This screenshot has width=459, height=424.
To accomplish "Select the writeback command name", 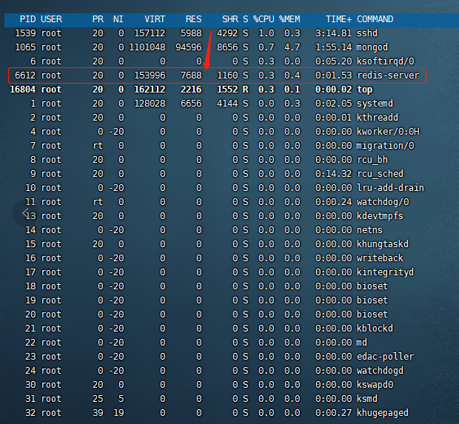I will click(381, 258).
